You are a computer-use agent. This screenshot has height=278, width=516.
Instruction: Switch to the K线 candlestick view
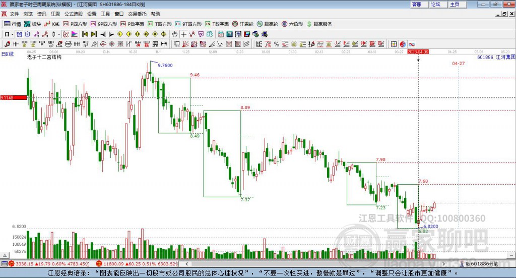[52, 24]
